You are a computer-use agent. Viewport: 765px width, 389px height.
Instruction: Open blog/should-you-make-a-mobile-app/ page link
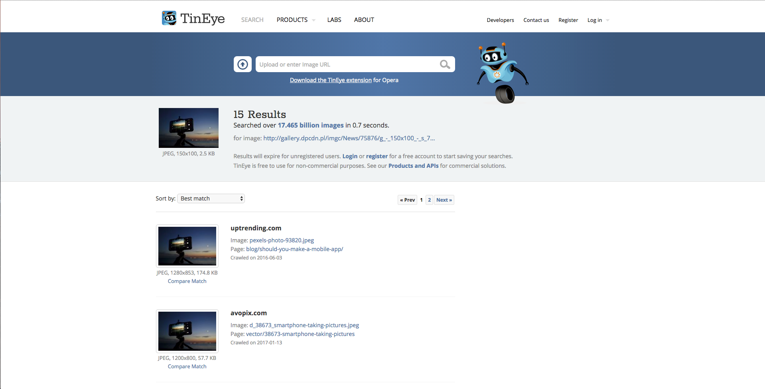tap(294, 249)
